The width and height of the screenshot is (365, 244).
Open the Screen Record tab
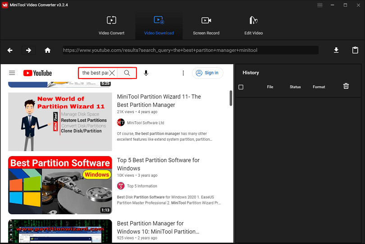tap(206, 26)
